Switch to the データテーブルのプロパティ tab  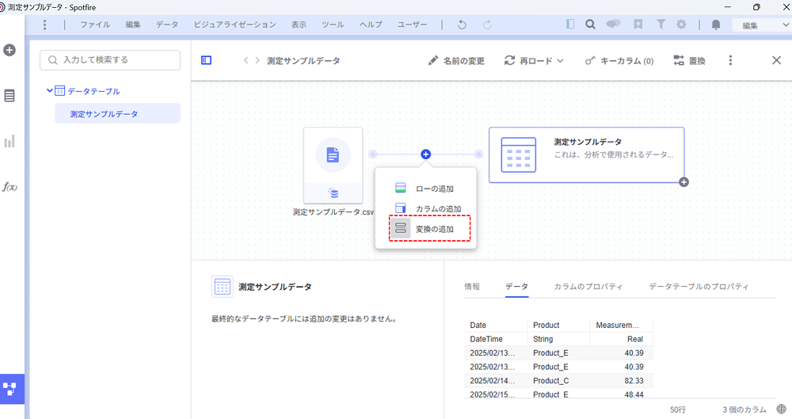(x=699, y=287)
